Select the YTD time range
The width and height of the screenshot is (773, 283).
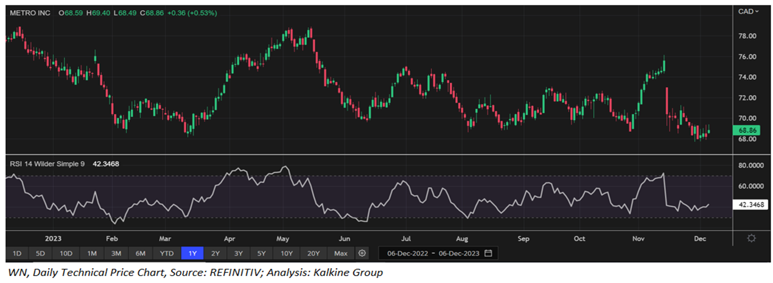pyautogui.click(x=167, y=253)
